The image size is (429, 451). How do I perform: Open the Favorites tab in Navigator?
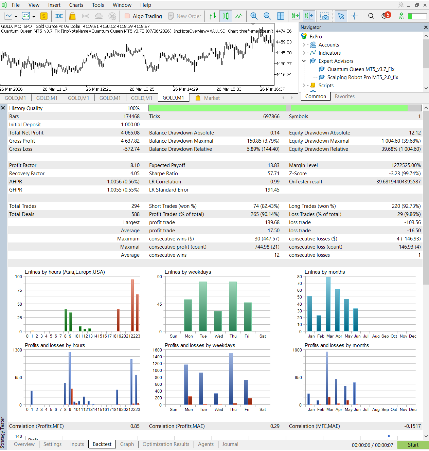click(344, 96)
